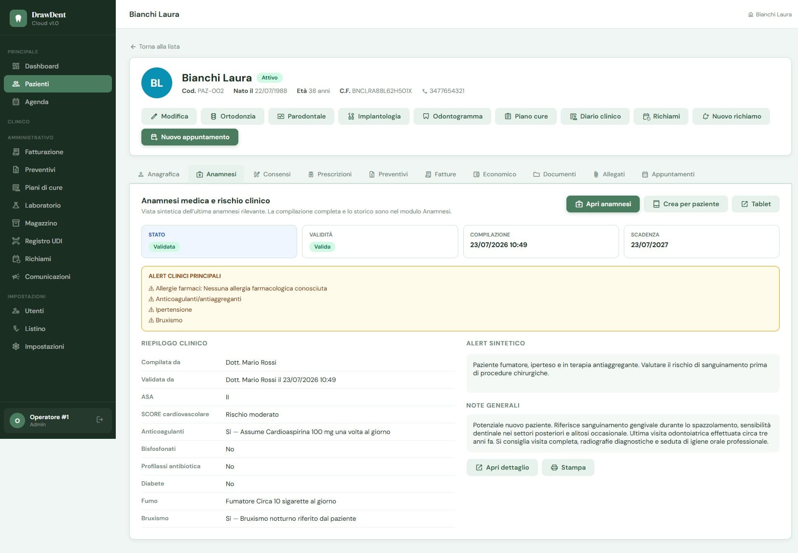Create a Nuovo appuntamento
Image resolution: width=798 pixels, height=553 pixels.
[190, 137]
